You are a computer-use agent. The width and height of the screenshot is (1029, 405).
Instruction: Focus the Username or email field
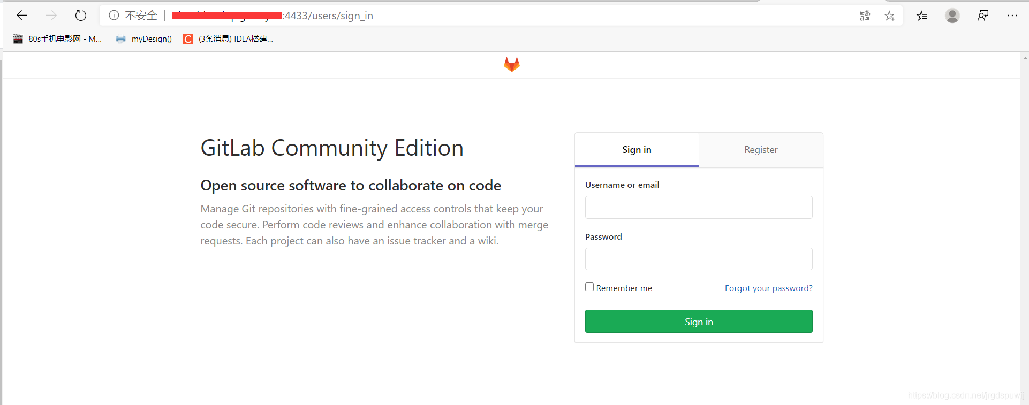tap(699, 207)
